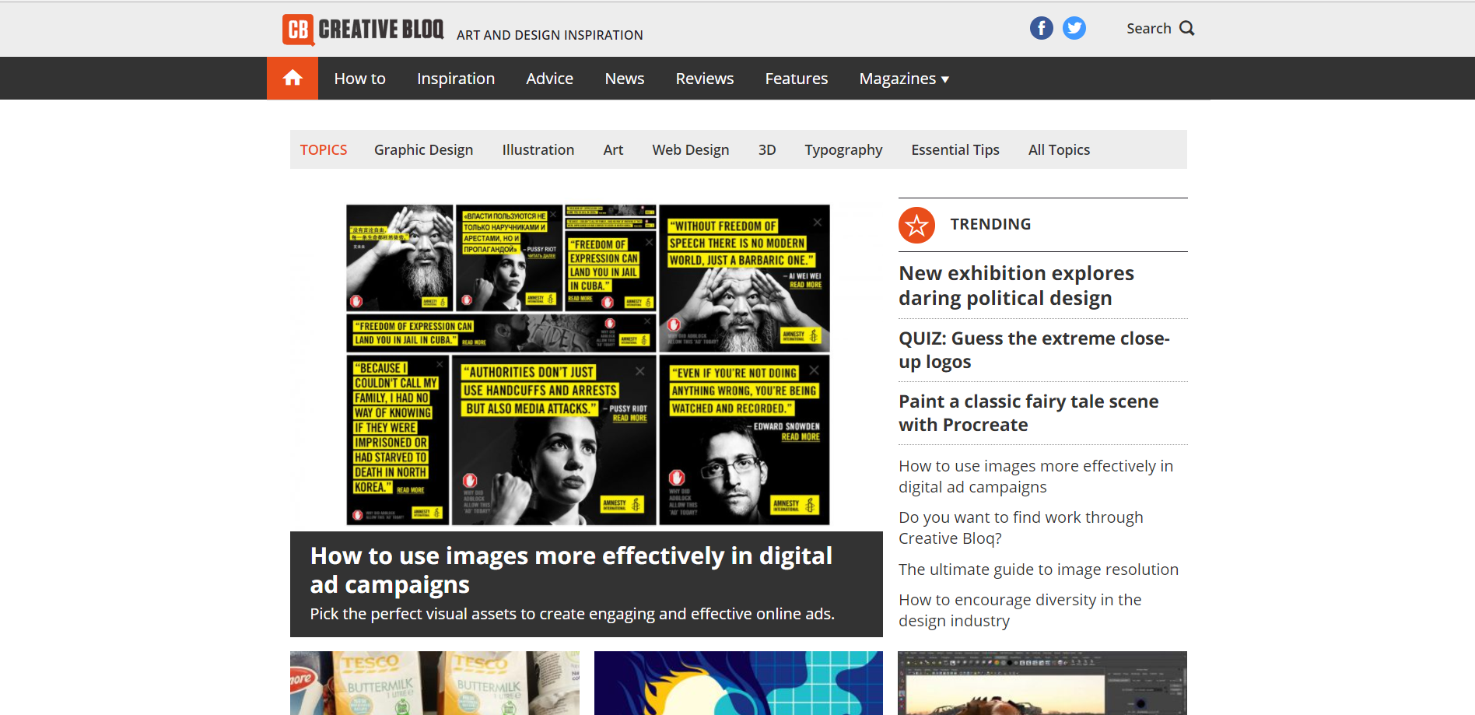Open 'The ultimate guide to image resolution'
Image resolution: width=1475 pixels, height=715 pixels.
(x=1038, y=570)
